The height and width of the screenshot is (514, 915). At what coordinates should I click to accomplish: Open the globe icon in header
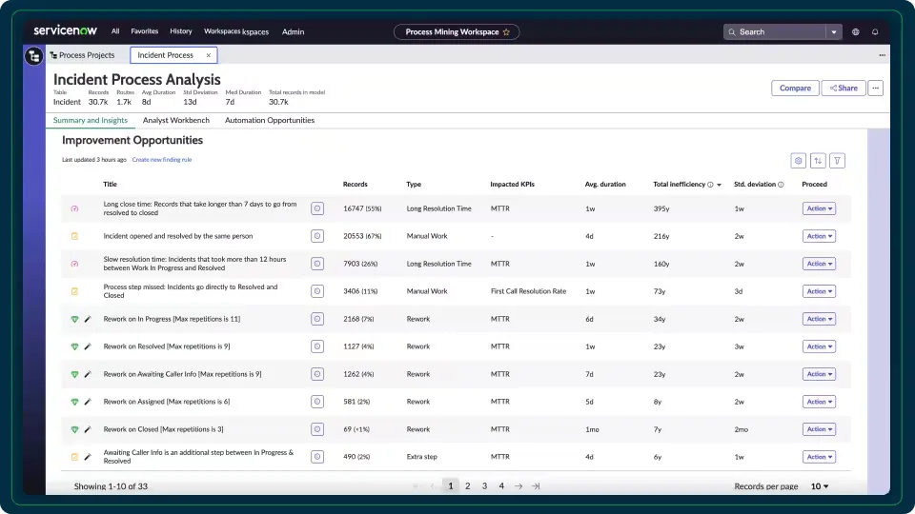coord(856,31)
